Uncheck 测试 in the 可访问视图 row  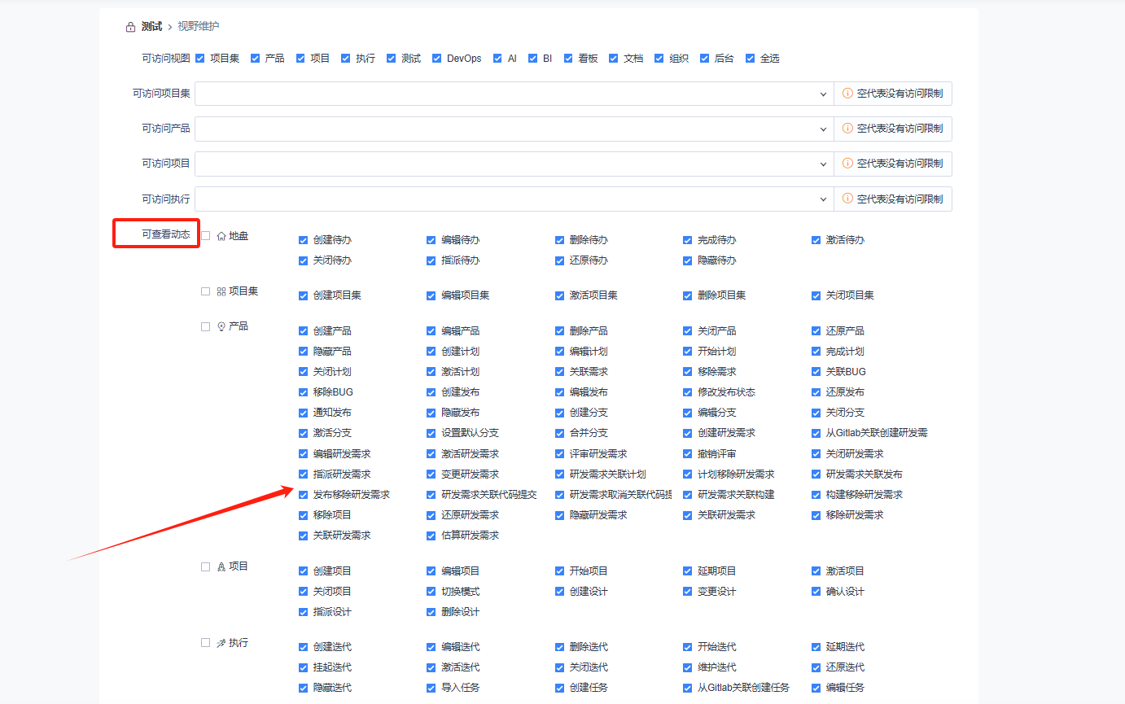click(392, 58)
